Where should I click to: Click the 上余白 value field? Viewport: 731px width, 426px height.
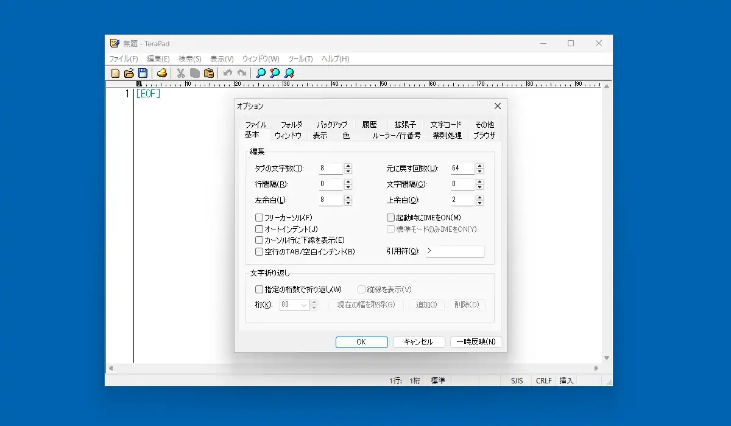pos(463,200)
